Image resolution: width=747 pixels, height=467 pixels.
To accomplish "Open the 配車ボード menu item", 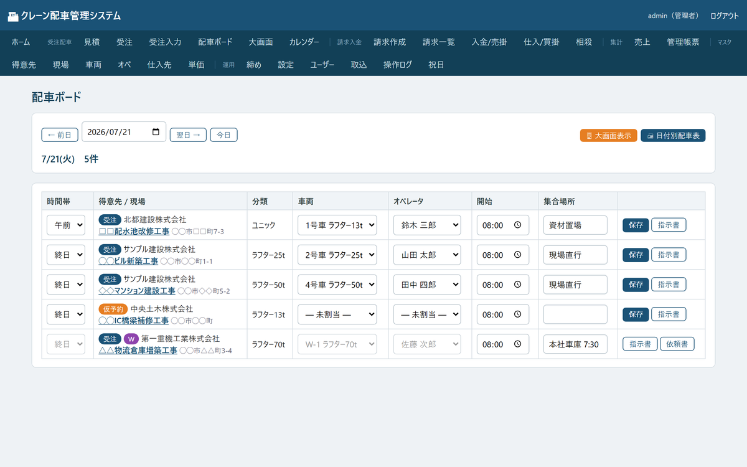I will 215,42.
